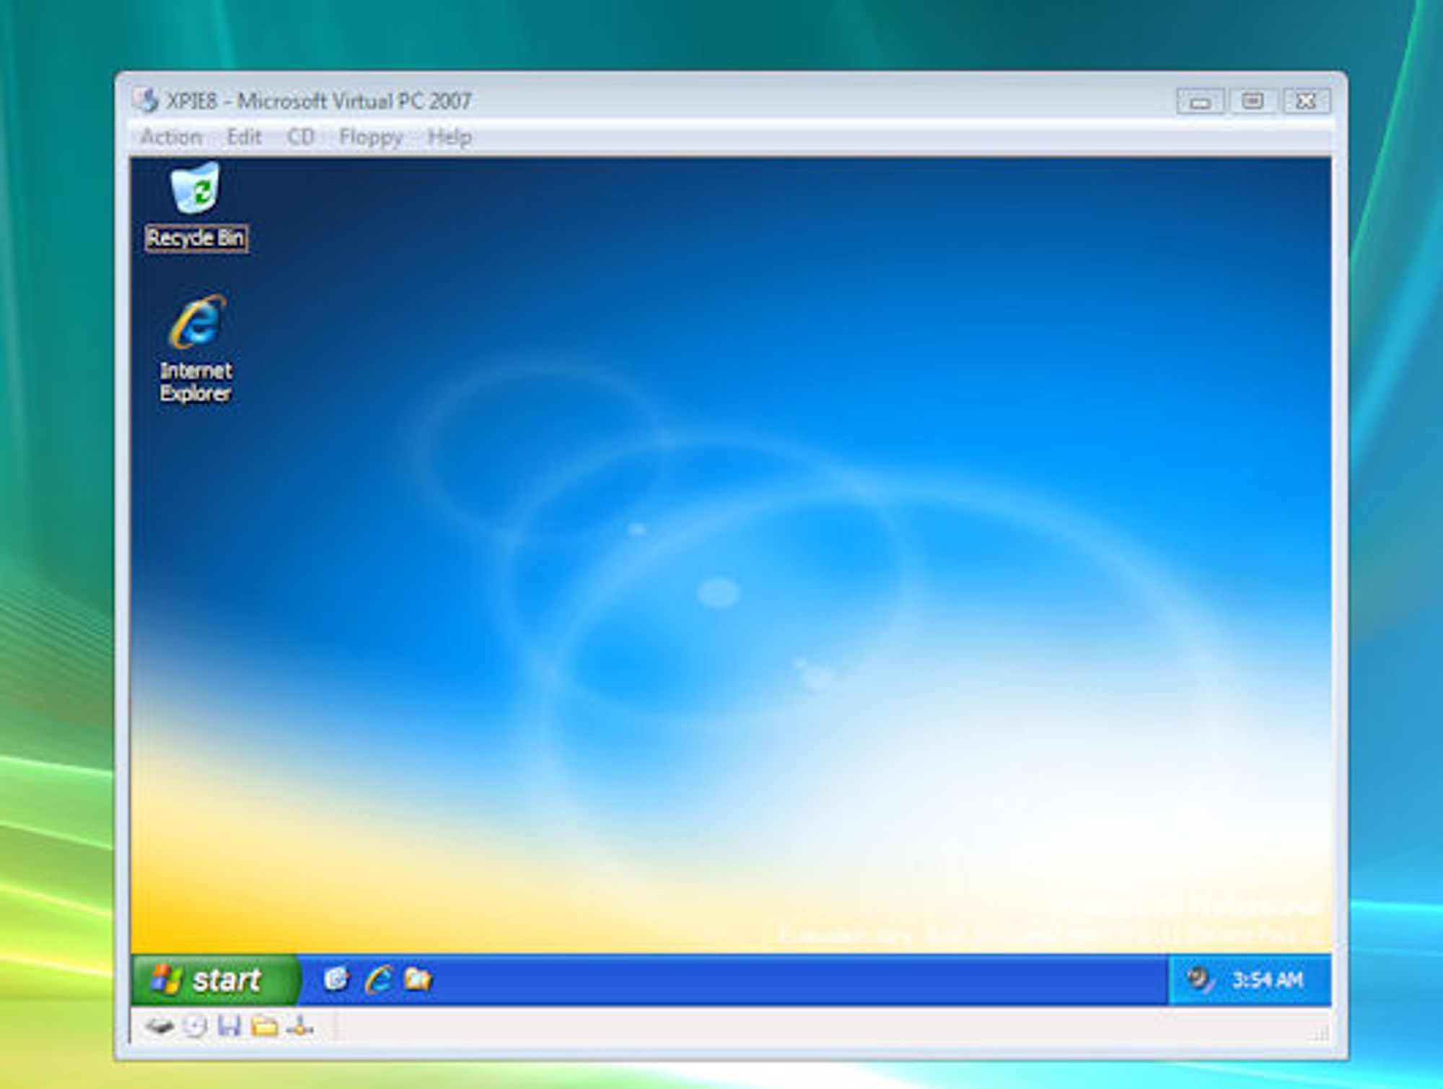Click the shared folders status icon
1443x1089 pixels.
pyautogui.click(x=264, y=1025)
